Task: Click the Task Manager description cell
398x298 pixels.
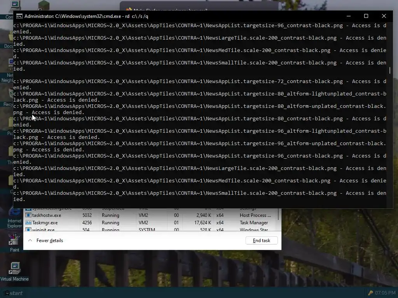Action: (254, 223)
